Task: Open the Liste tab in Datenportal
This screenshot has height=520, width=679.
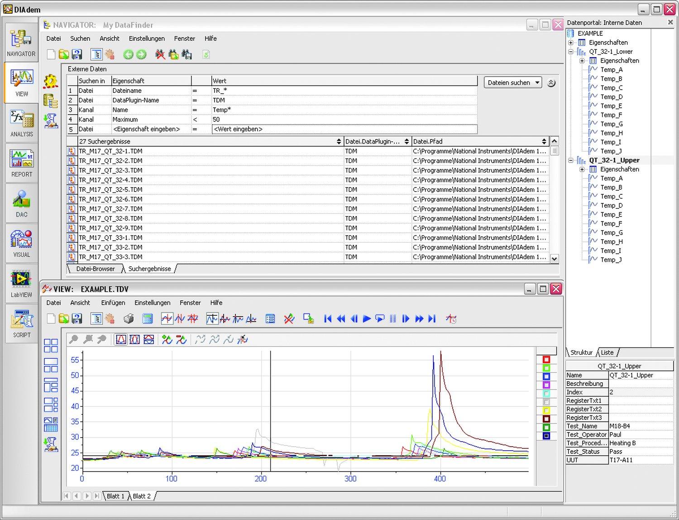Action: 607,352
